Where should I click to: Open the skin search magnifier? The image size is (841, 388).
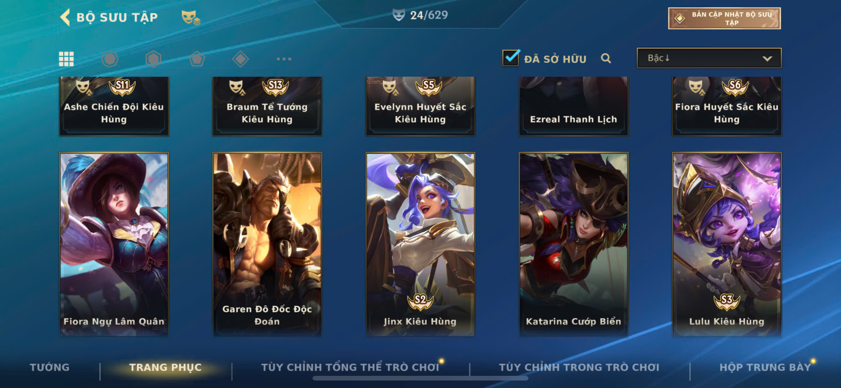point(606,58)
